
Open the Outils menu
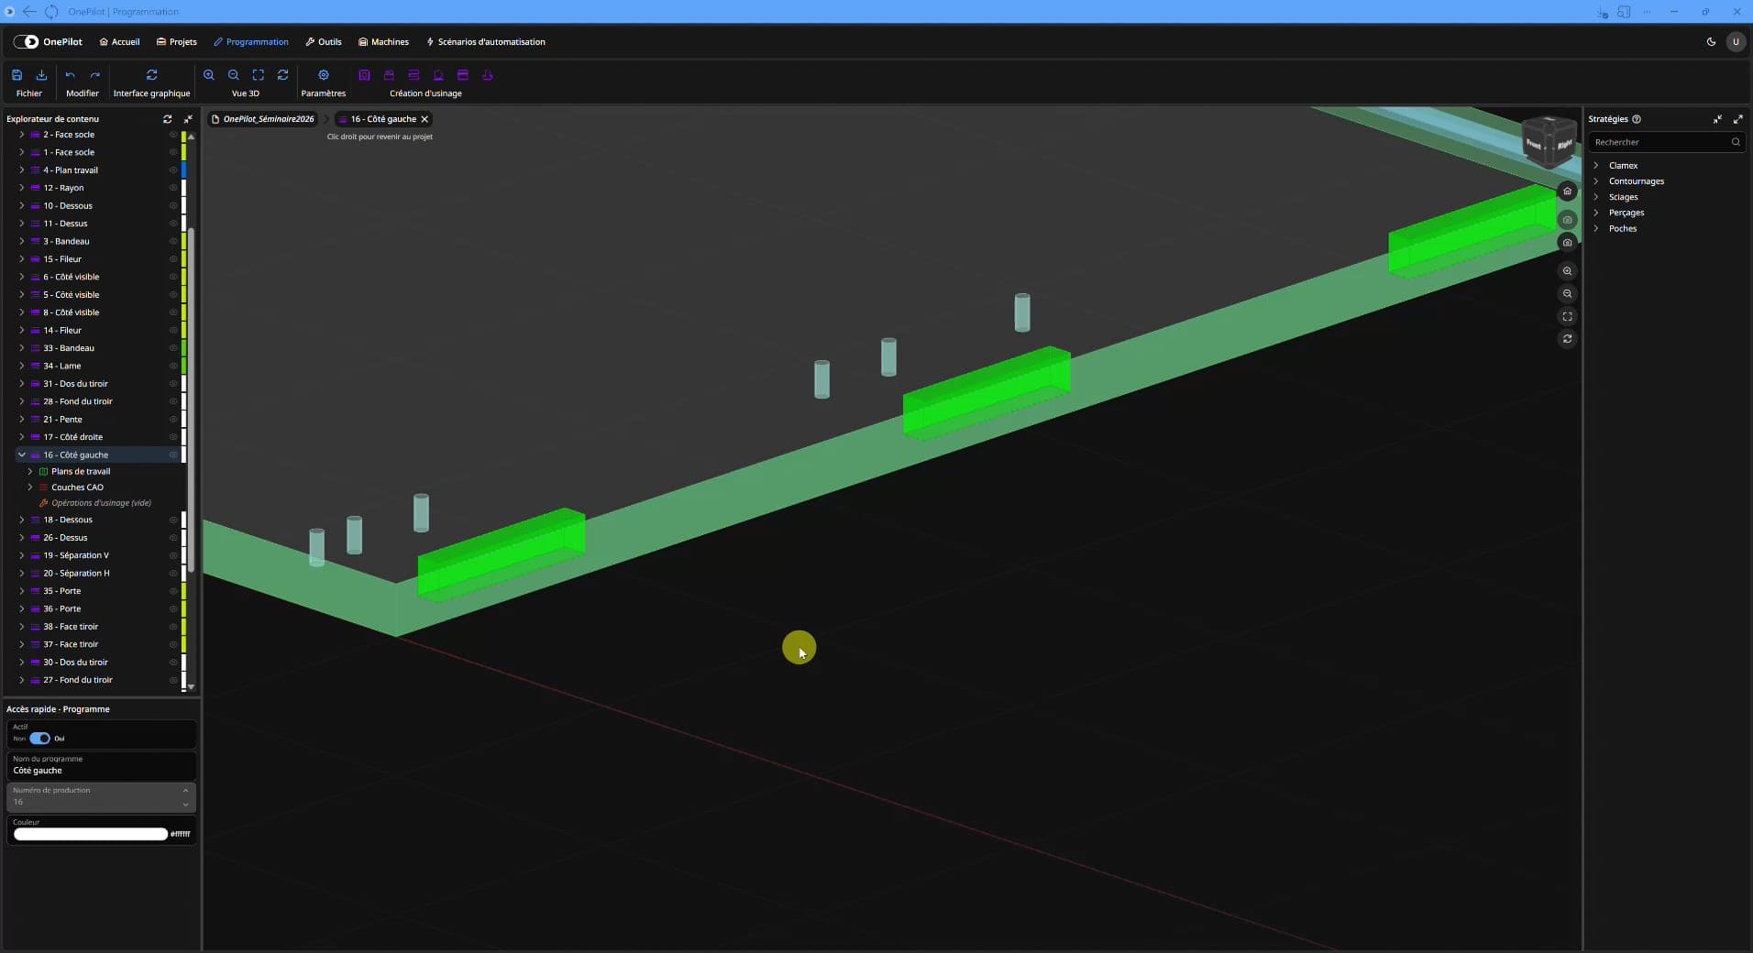click(x=323, y=42)
